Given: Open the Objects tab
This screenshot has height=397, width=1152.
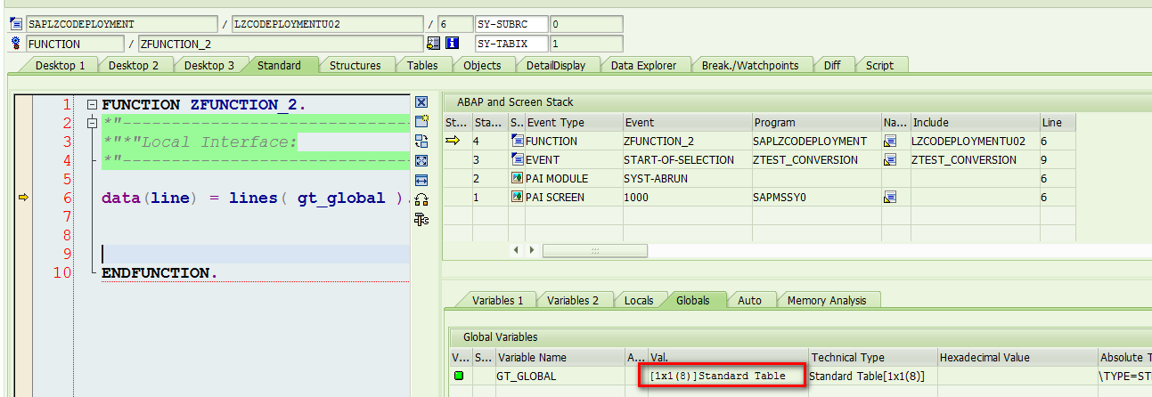Looking at the screenshot, I should [x=482, y=65].
